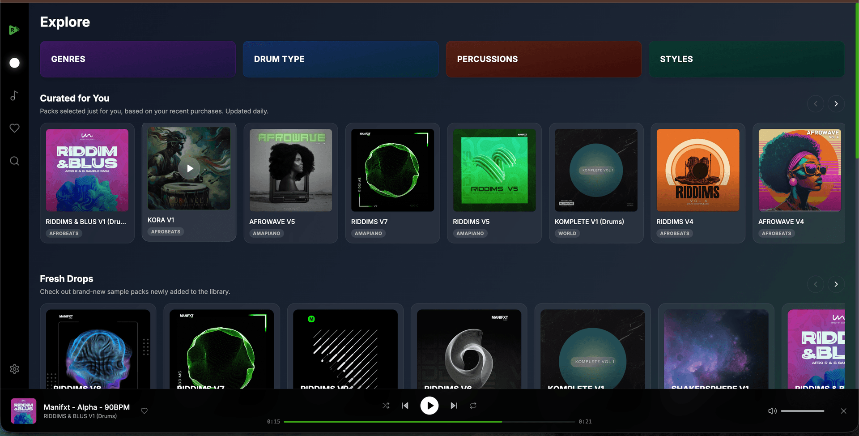Click AFROBEATS tag under KORA V1
The image size is (859, 436).
(166, 231)
